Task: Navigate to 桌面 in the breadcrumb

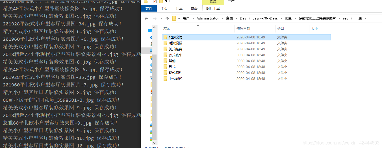Action: click(229, 18)
